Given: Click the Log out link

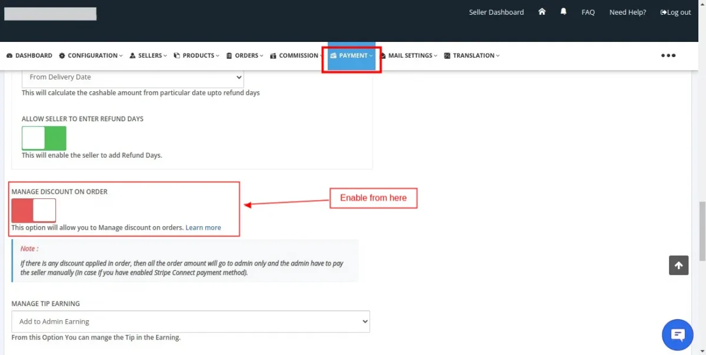Looking at the screenshot, I should coord(675,12).
